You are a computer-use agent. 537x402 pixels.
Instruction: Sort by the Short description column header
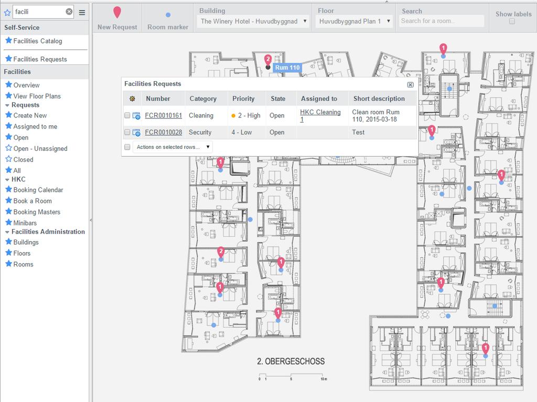pyautogui.click(x=379, y=99)
